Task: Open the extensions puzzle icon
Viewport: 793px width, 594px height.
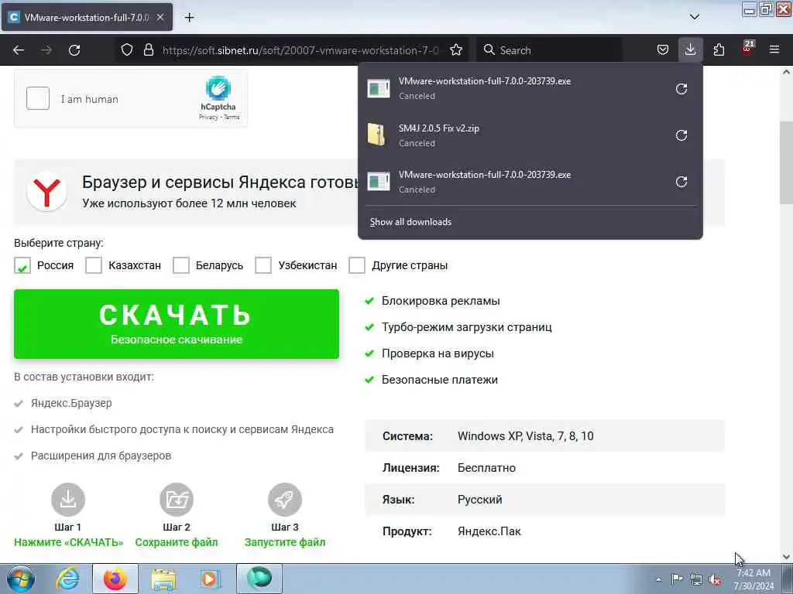Action: click(x=719, y=50)
